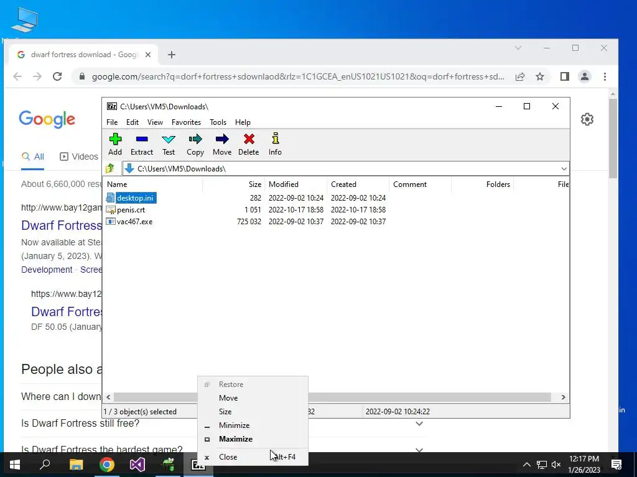The width and height of the screenshot is (637, 477).
Task: Choose Maximize in the context menu
Action: 253,439
